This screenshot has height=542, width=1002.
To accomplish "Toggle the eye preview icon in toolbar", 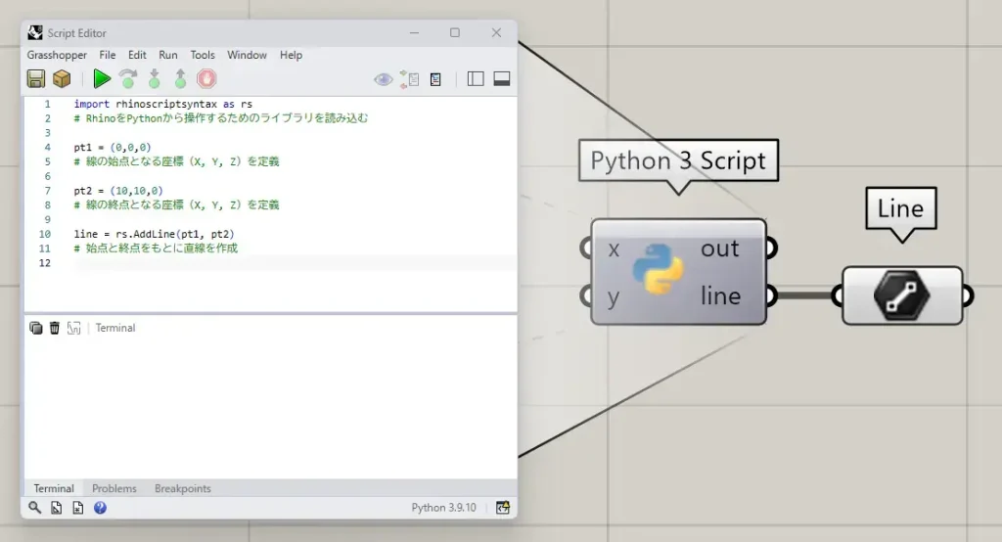I will (x=383, y=79).
